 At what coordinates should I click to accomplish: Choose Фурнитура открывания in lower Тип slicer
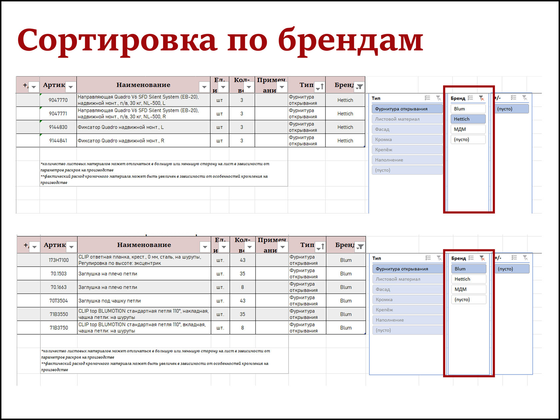(408, 269)
